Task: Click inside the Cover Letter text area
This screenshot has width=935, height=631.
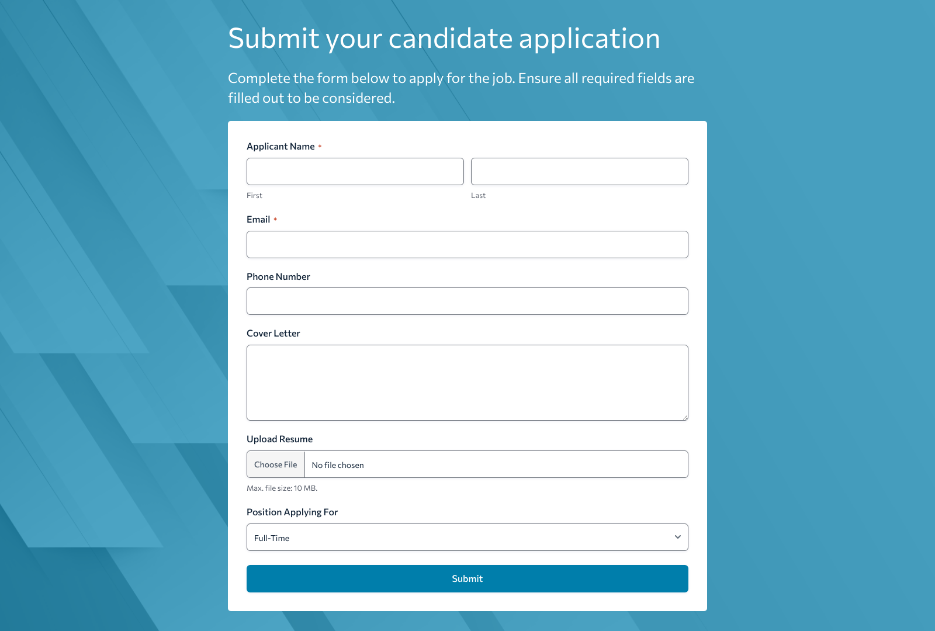Action: 467,382
